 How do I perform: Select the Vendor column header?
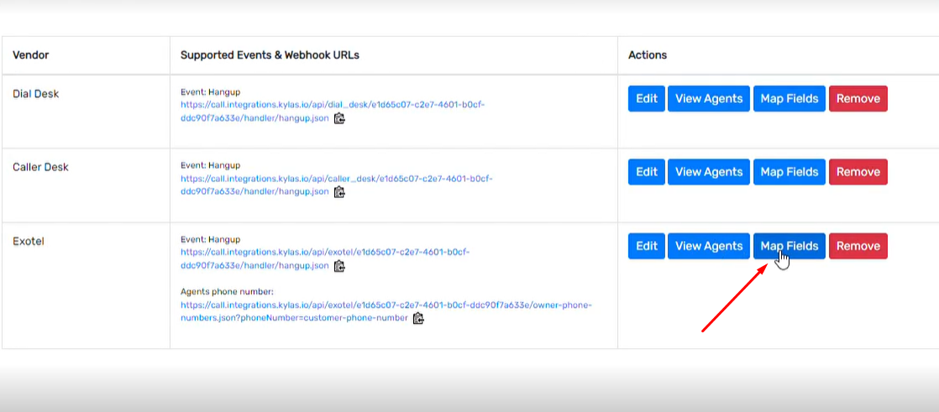coord(30,55)
